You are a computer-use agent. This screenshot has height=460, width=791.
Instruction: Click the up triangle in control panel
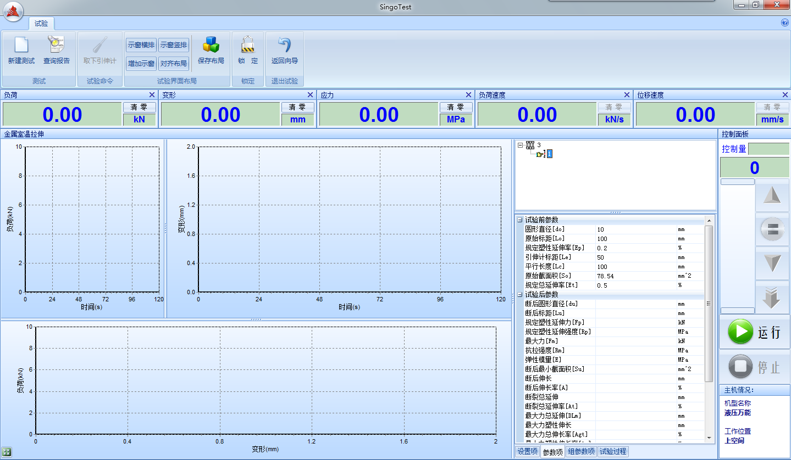772,195
